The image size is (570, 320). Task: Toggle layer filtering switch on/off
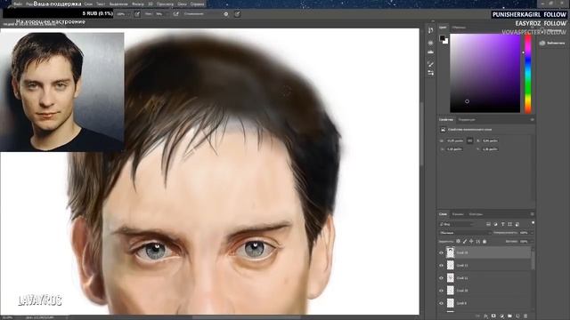(533, 223)
